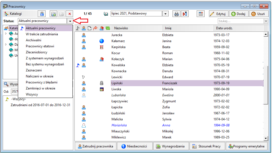Click the padlock icon next to Katalogi
This screenshot has width=273, height=154.
click(x=42, y=14)
